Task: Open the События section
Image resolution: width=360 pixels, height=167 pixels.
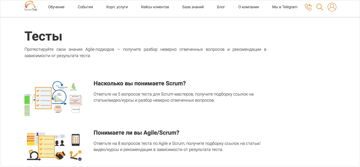Action: (x=85, y=7)
